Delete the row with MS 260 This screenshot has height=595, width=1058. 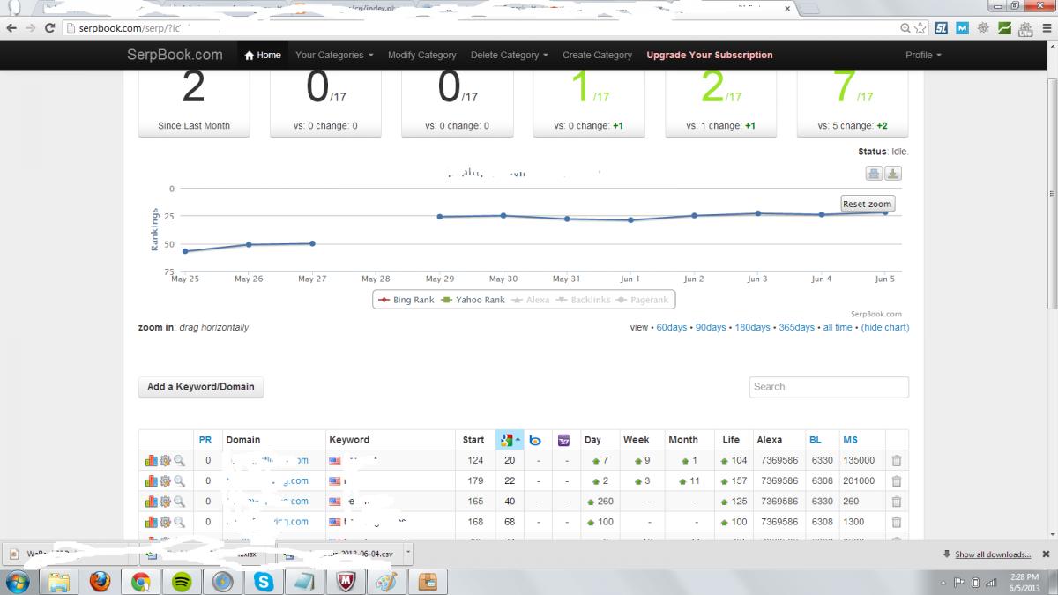897,501
